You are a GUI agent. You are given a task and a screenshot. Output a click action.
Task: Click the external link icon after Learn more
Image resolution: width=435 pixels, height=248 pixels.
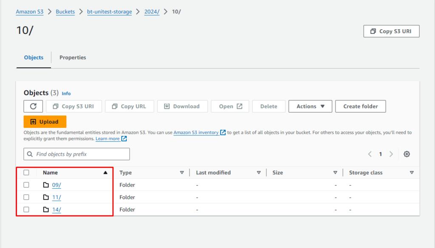click(124, 139)
